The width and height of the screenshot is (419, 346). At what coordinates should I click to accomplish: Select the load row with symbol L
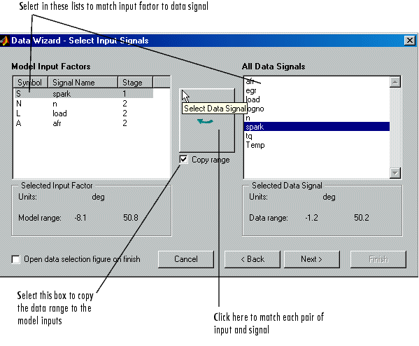point(83,113)
